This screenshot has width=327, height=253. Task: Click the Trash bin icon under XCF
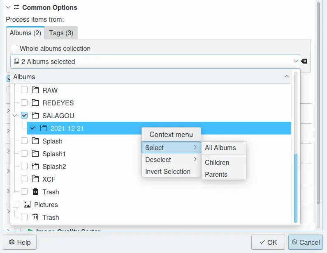click(35, 192)
